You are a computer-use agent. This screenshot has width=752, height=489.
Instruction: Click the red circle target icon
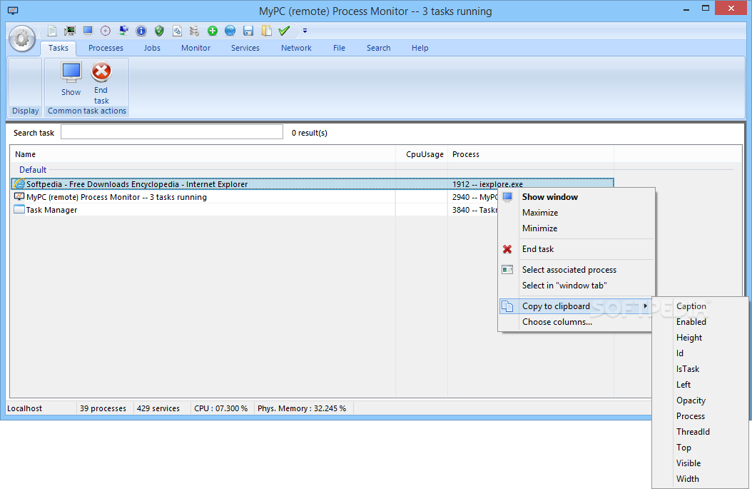[x=106, y=31]
